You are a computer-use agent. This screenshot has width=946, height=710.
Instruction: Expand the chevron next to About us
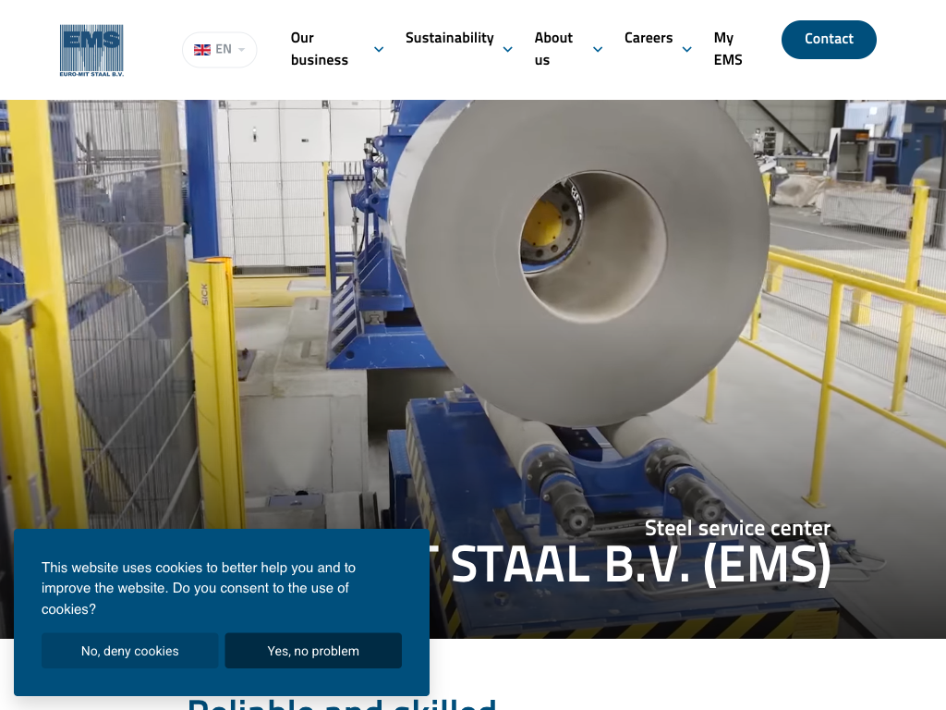tap(598, 50)
